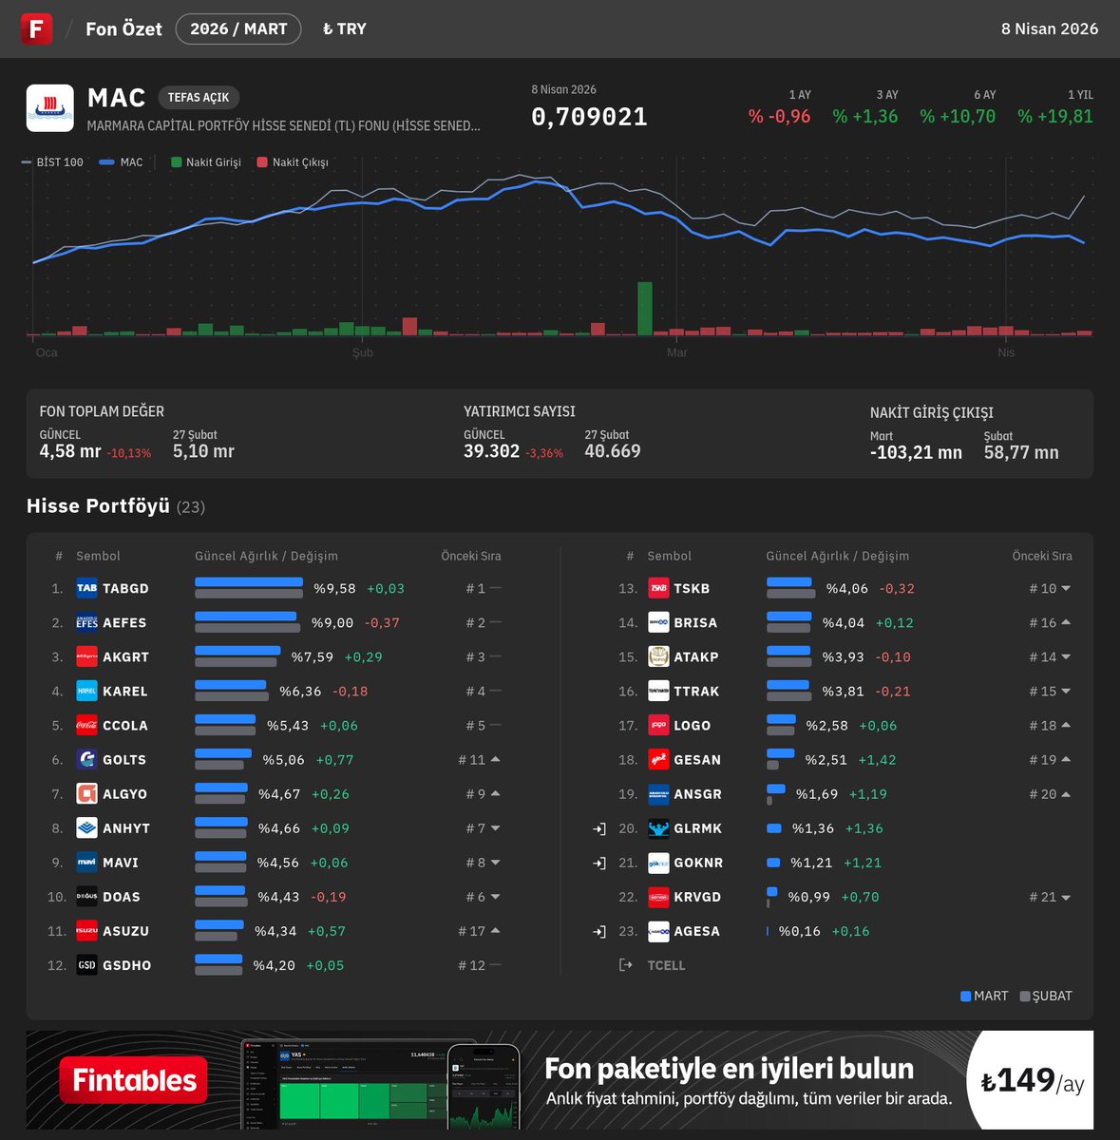The image size is (1120, 1140).
Task: Open the MAC fund logo
Action: pos(49,107)
